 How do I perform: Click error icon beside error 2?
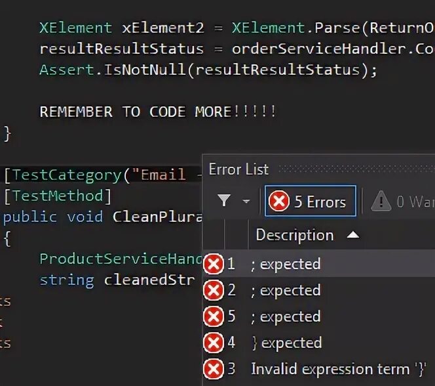214,290
